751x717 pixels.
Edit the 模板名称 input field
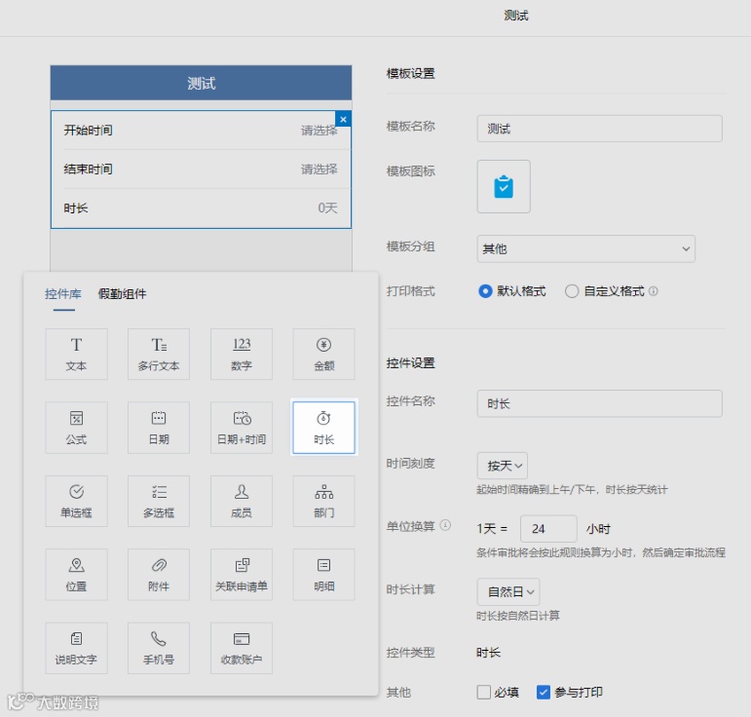(x=599, y=129)
